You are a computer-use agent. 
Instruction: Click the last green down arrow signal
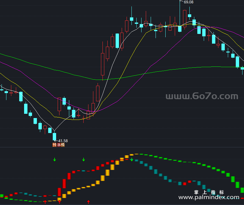[132, 160]
